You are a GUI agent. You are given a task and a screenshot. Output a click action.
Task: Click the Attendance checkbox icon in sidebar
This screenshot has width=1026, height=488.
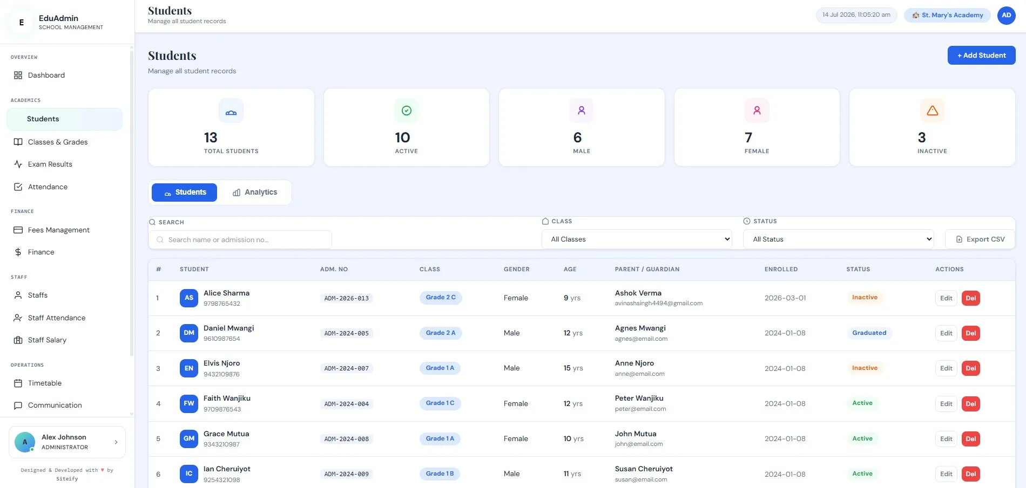(18, 187)
